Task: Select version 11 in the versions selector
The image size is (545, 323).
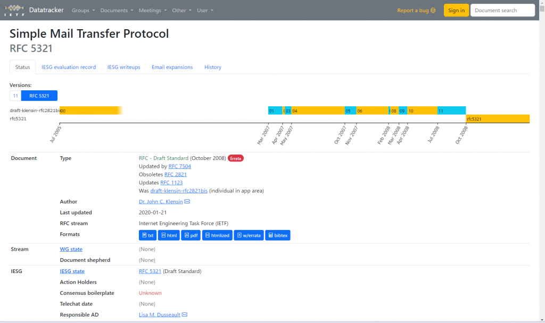Action: [x=15, y=96]
